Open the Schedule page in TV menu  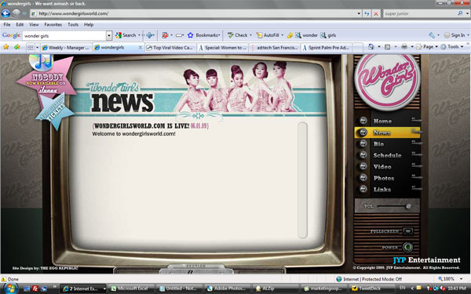point(388,155)
